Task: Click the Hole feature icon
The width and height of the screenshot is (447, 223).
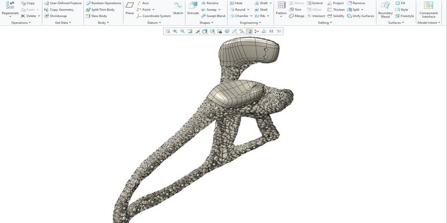Action: [x=235, y=3]
